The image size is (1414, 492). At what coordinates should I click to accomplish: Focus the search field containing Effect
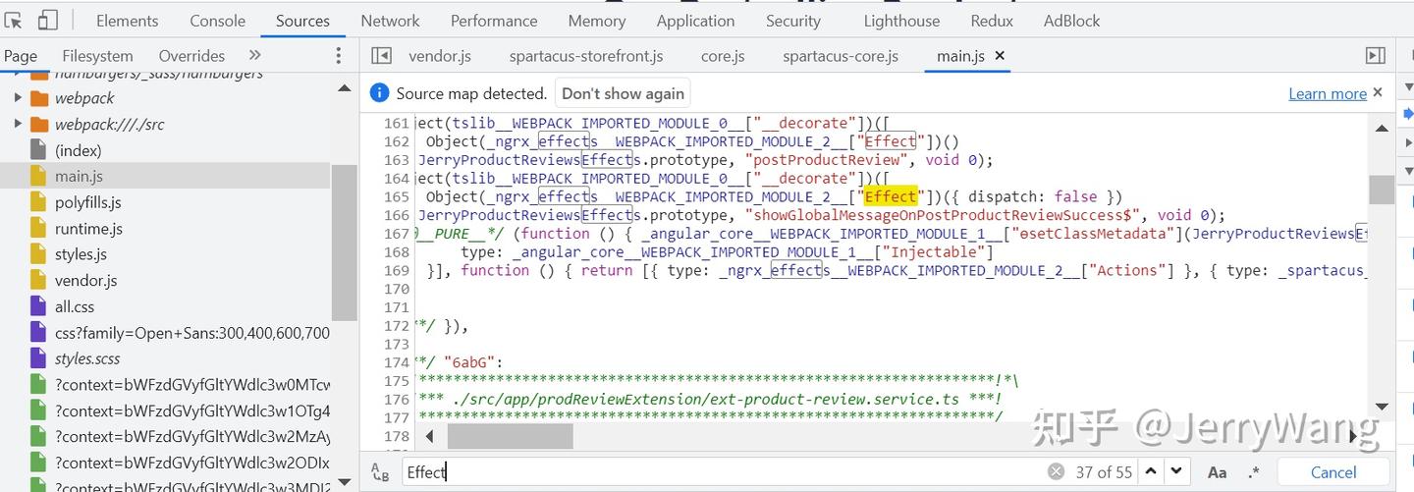point(722,472)
